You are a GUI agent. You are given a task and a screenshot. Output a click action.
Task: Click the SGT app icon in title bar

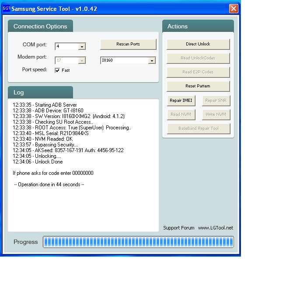point(6,8)
